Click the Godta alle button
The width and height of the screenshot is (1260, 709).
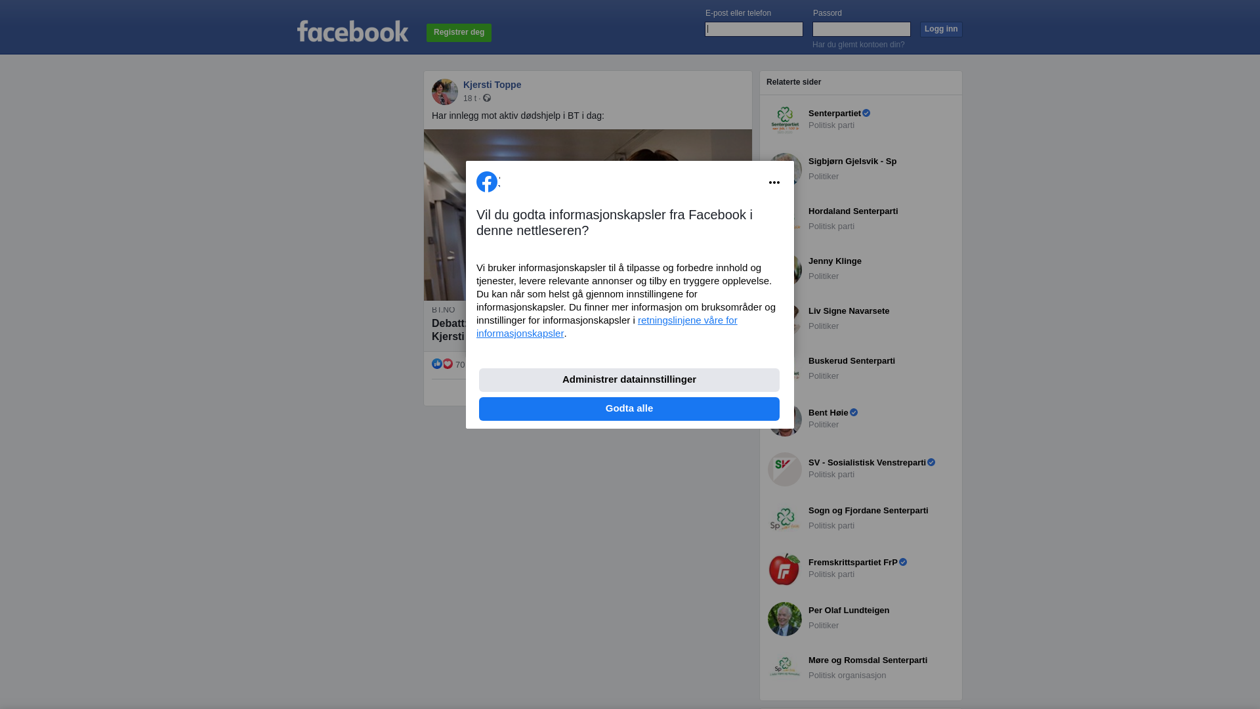coord(629,409)
